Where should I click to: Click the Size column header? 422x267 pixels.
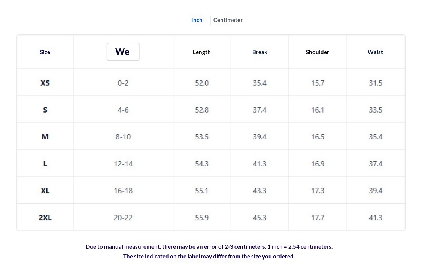pos(45,52)
